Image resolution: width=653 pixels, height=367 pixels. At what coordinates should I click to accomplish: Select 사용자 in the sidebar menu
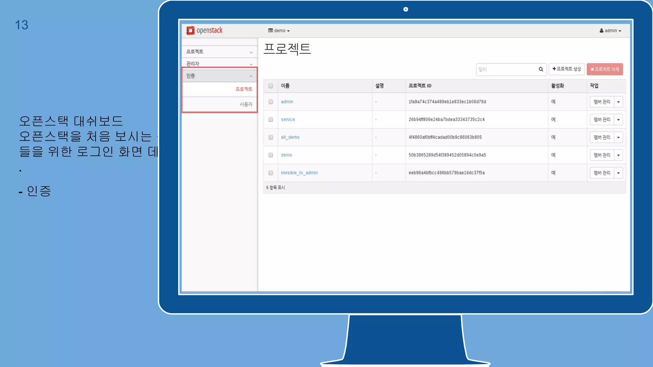pos(246,104)
